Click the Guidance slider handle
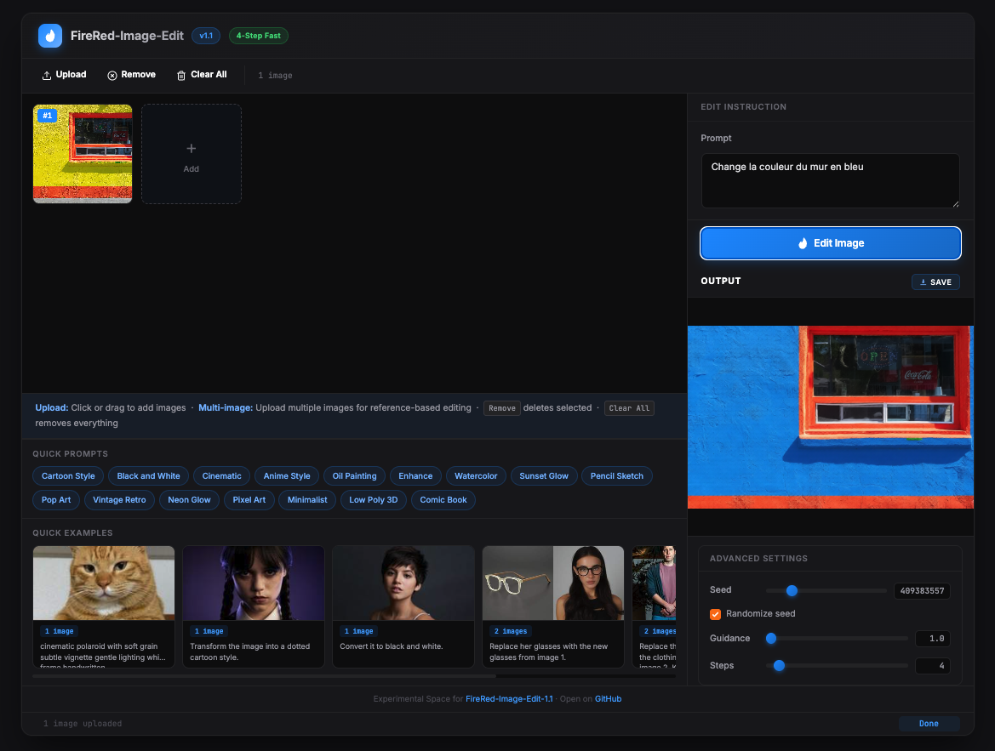Viewport: 995px width, 751px height. pos(771,639)
